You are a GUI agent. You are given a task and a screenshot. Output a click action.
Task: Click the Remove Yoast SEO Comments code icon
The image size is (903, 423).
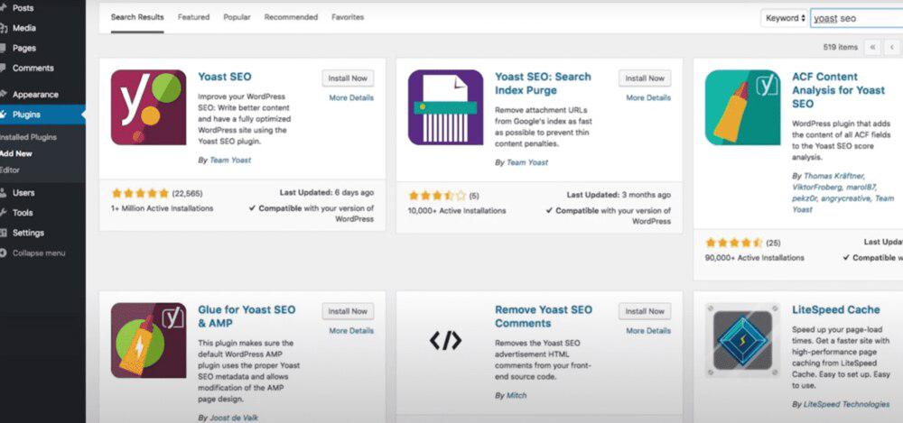pyautogui.click(x=445, y=340)
